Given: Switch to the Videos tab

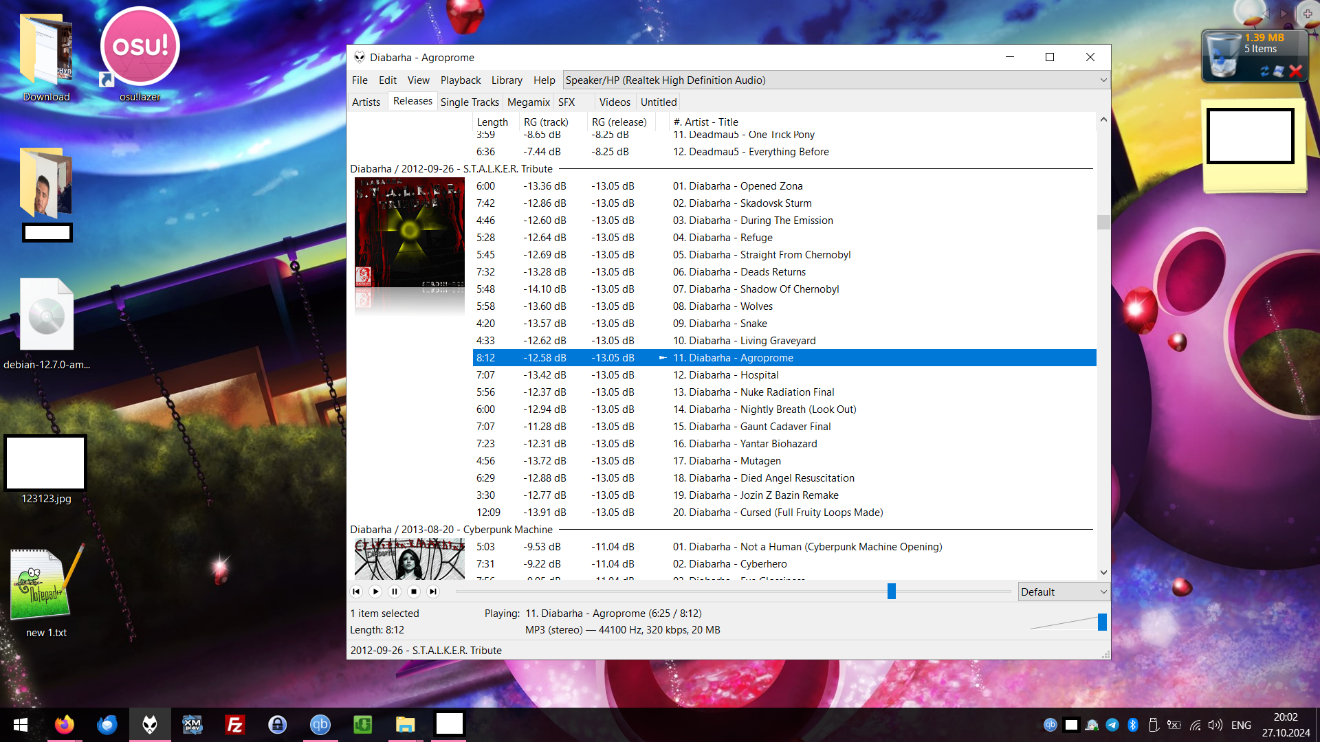Looking at the screenshot, I should click(615, 102).
